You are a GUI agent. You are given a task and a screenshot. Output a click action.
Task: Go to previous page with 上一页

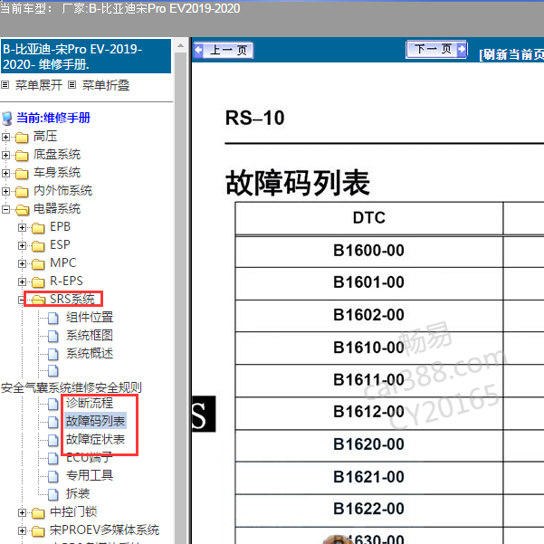(223, 51)
